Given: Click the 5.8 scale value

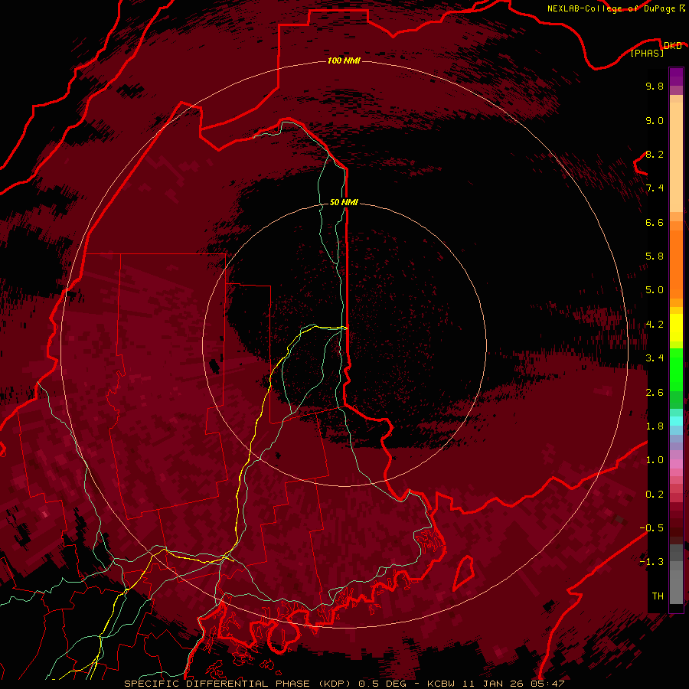Looking at the screenshot, I should click(x=655, y=256).
